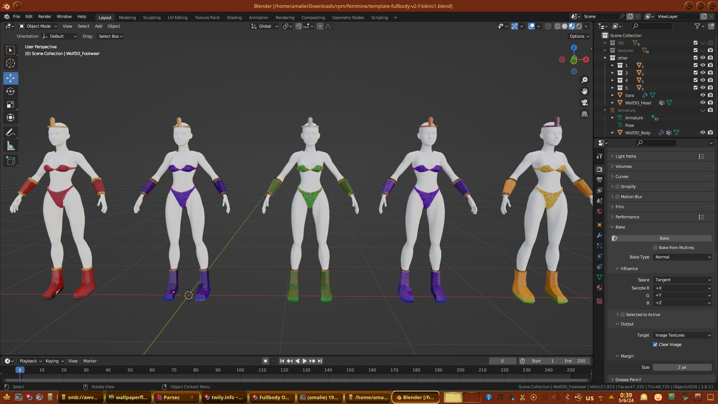Select the Scale tool
The width and height of the screenshot is (718, 404).
10,105
